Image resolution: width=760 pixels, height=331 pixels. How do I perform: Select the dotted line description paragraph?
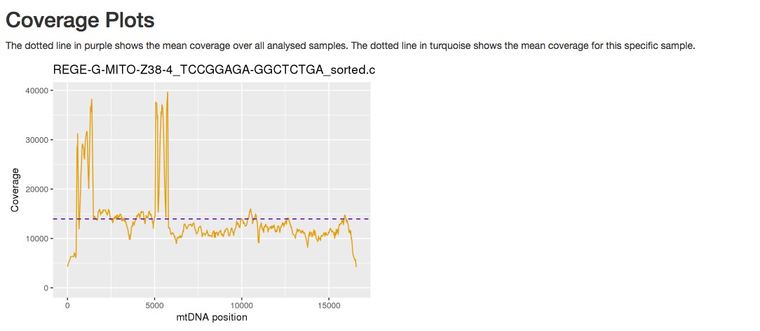tap(351, 46)
